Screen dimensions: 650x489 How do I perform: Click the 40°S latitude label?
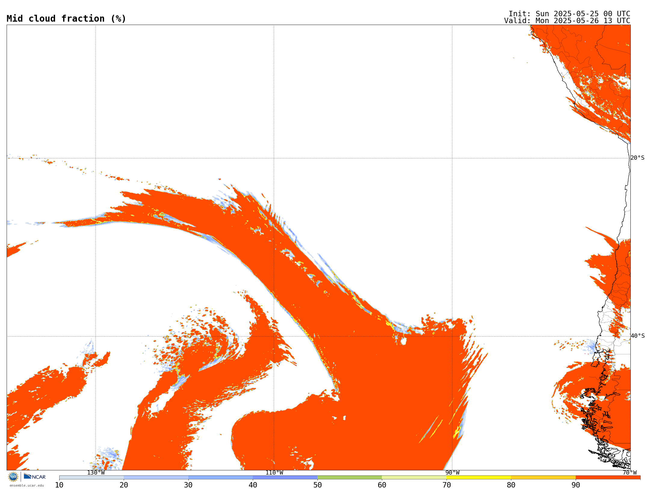pos(638,336)
